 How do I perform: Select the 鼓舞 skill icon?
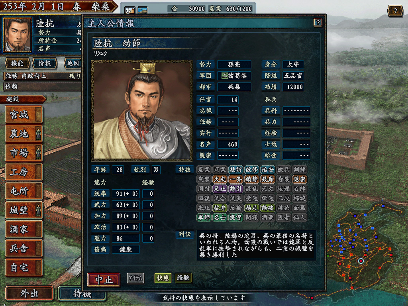(x=267, y=179)
